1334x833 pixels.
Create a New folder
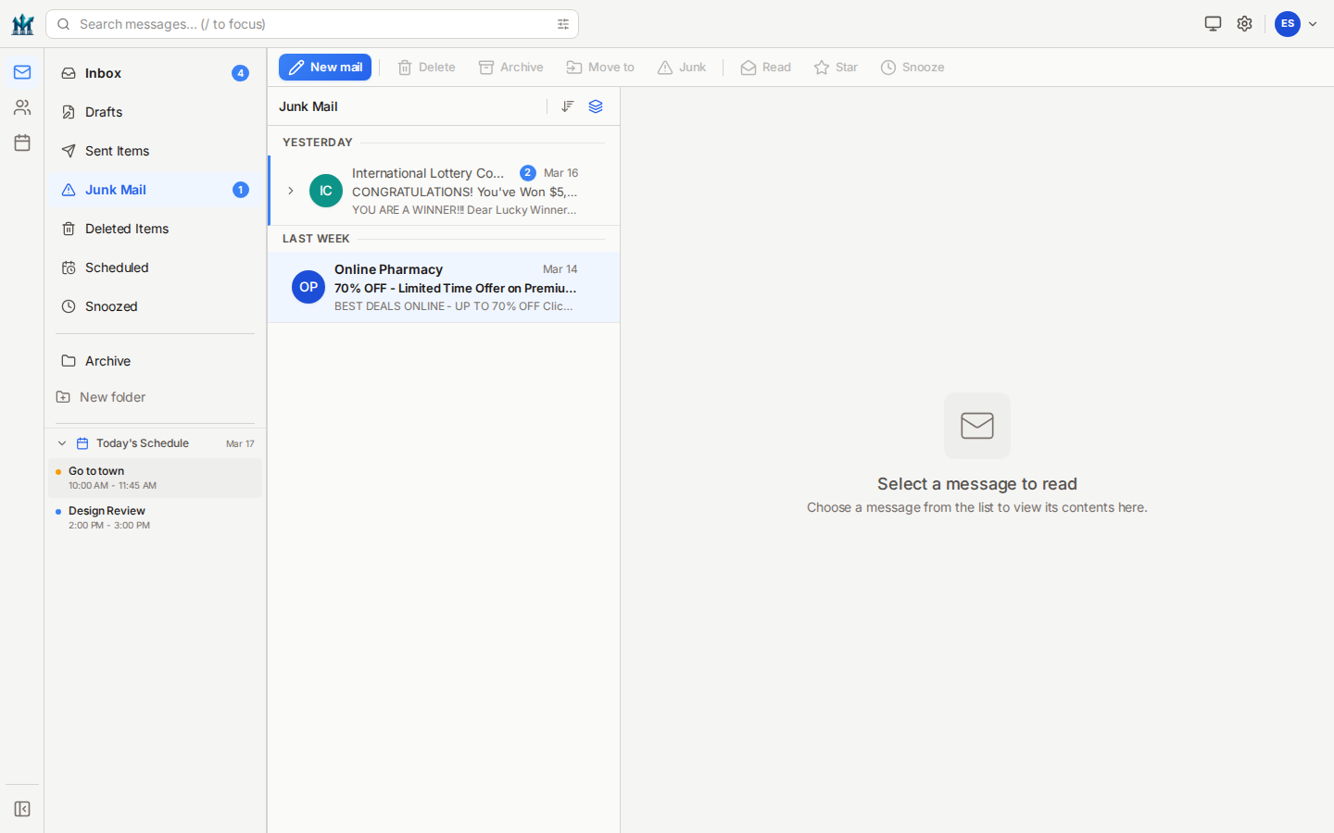tap(112, 397)
